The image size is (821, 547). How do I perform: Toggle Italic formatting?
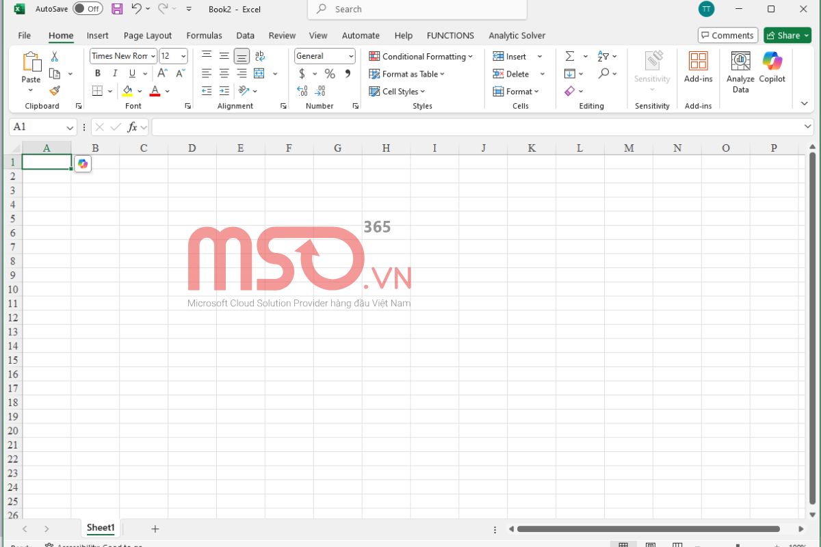tap(115, 73)
